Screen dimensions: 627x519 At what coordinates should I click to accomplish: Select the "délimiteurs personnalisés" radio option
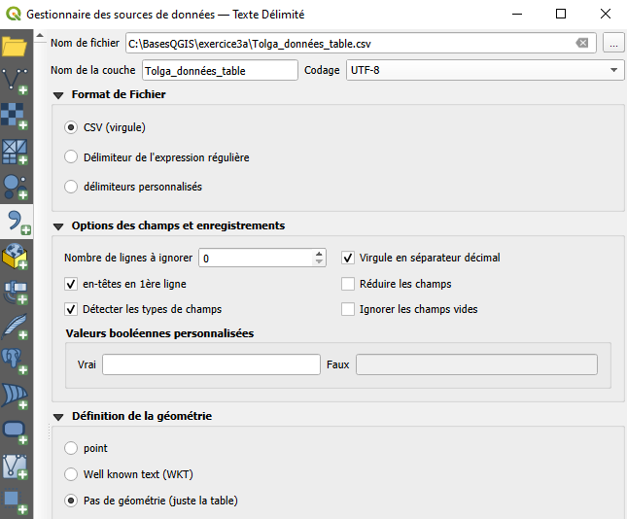coord(70,186)
